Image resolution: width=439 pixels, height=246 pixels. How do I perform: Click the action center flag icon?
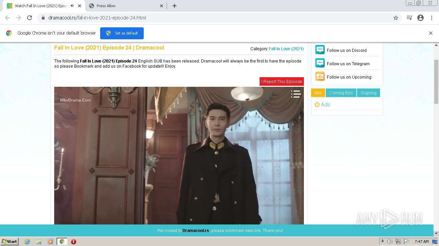click(x=406, y=242)
